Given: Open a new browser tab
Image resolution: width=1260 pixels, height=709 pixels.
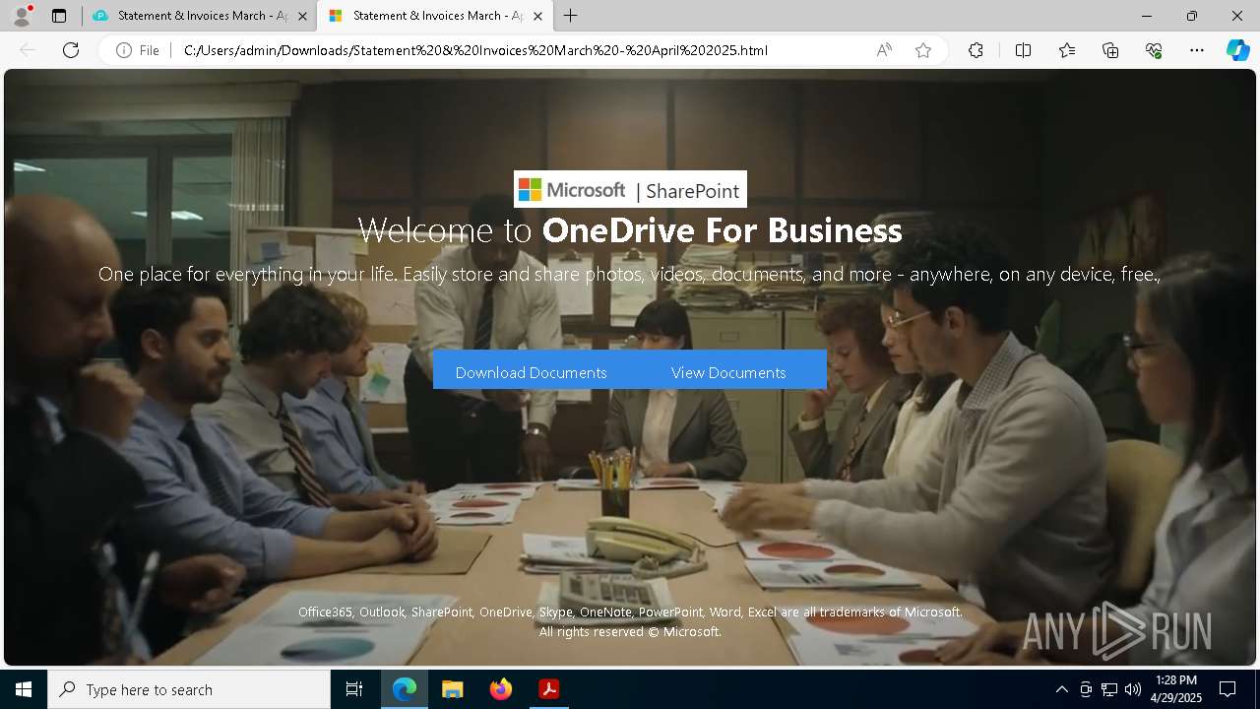Looking at the screenshot, I should click(x=571, y=16).
